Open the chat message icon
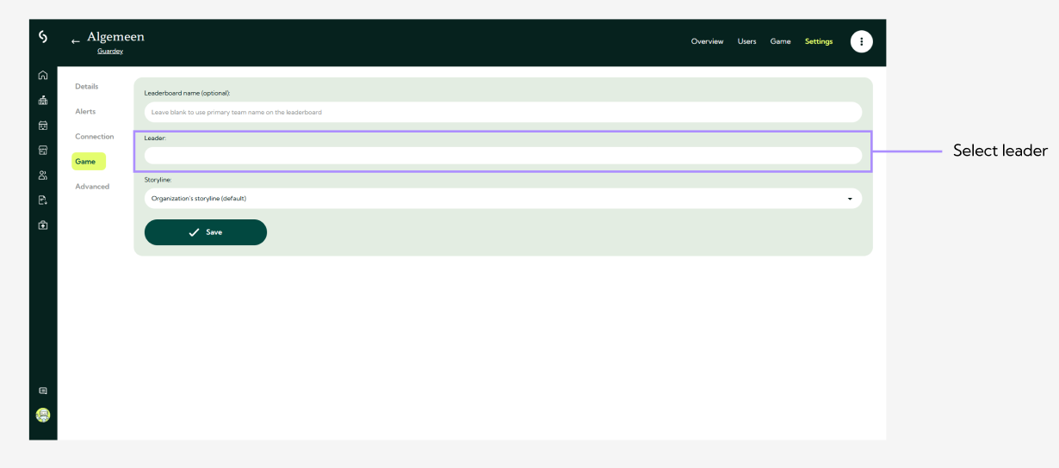 (43, 391)
